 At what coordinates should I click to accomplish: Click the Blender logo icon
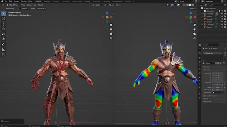tap(2, 1)
